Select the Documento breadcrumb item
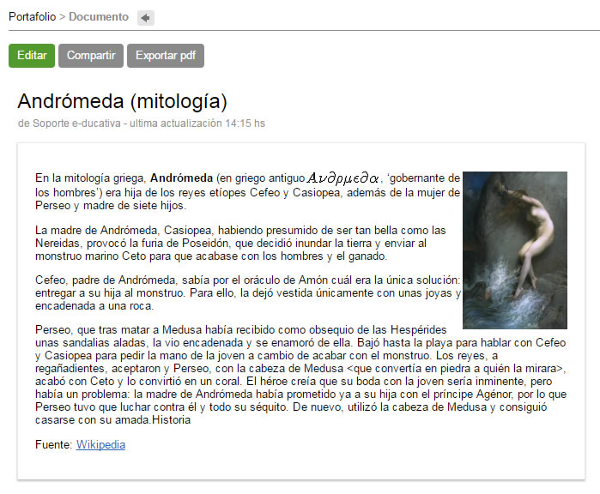 99,17
